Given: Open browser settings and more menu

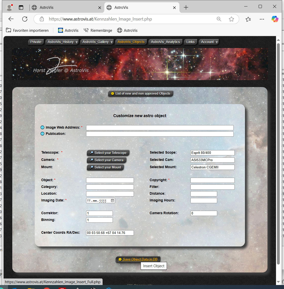Looking at the screenshot, I should [262, 19].
